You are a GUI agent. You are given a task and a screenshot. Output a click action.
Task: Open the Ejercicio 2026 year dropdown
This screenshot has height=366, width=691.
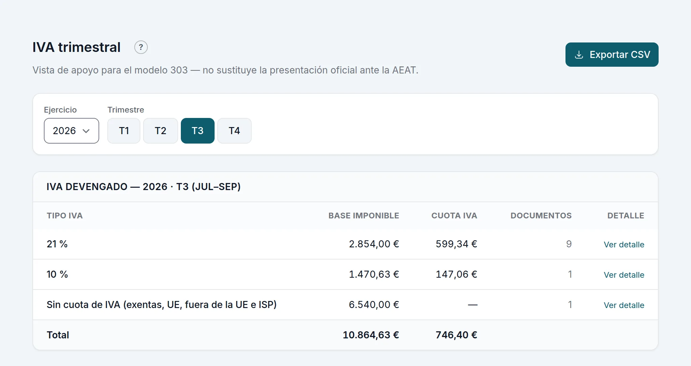(x=72, y=131)
